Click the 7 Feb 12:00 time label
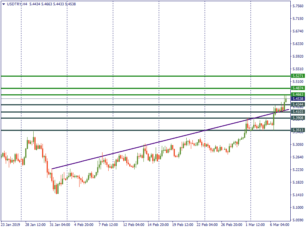This screenshot has height=229, width=306. [107, 225]
